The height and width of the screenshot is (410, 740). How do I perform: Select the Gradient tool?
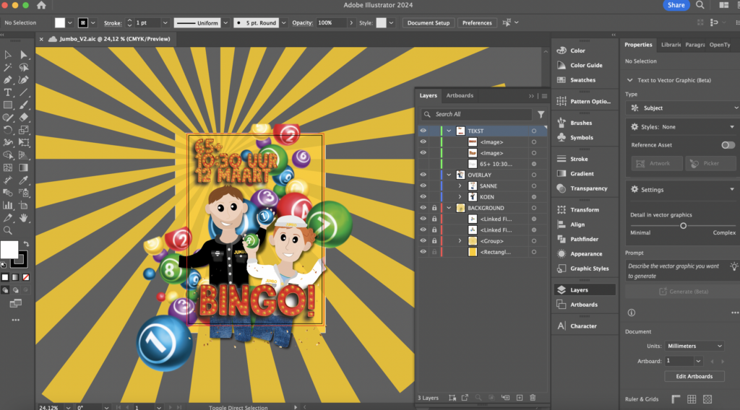pos(23,167)
